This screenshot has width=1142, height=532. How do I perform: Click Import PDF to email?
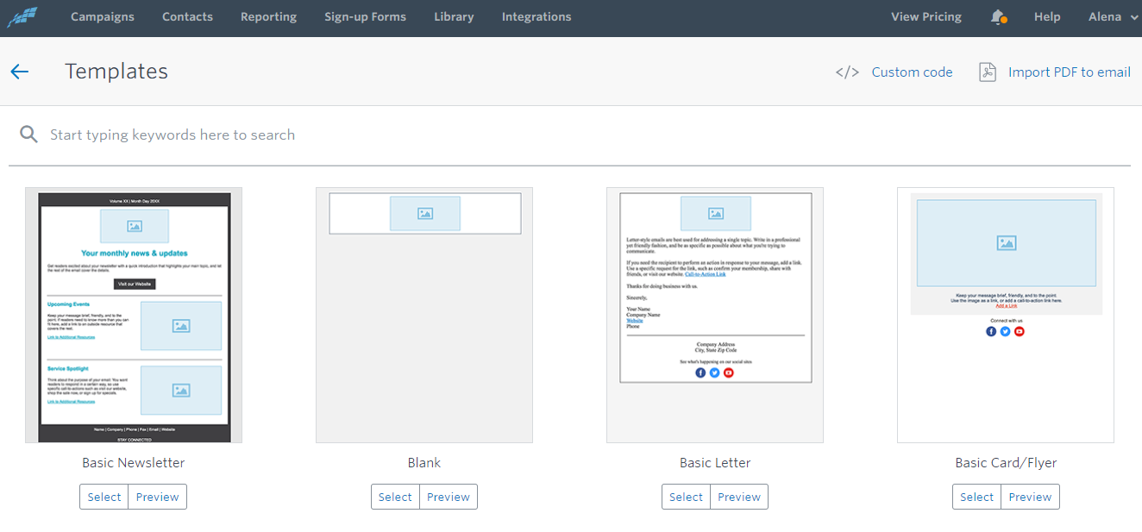point(1069,72)
